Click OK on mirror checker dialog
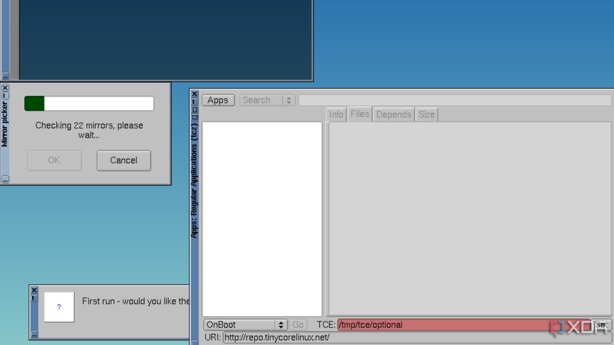Image resolution: width=614 pixels, height=345 pixels. coord(54,160)
